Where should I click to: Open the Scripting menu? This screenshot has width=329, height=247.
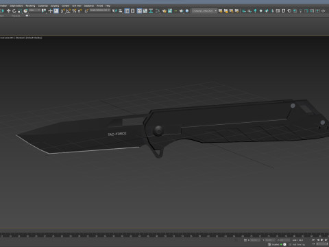point(55,5)
